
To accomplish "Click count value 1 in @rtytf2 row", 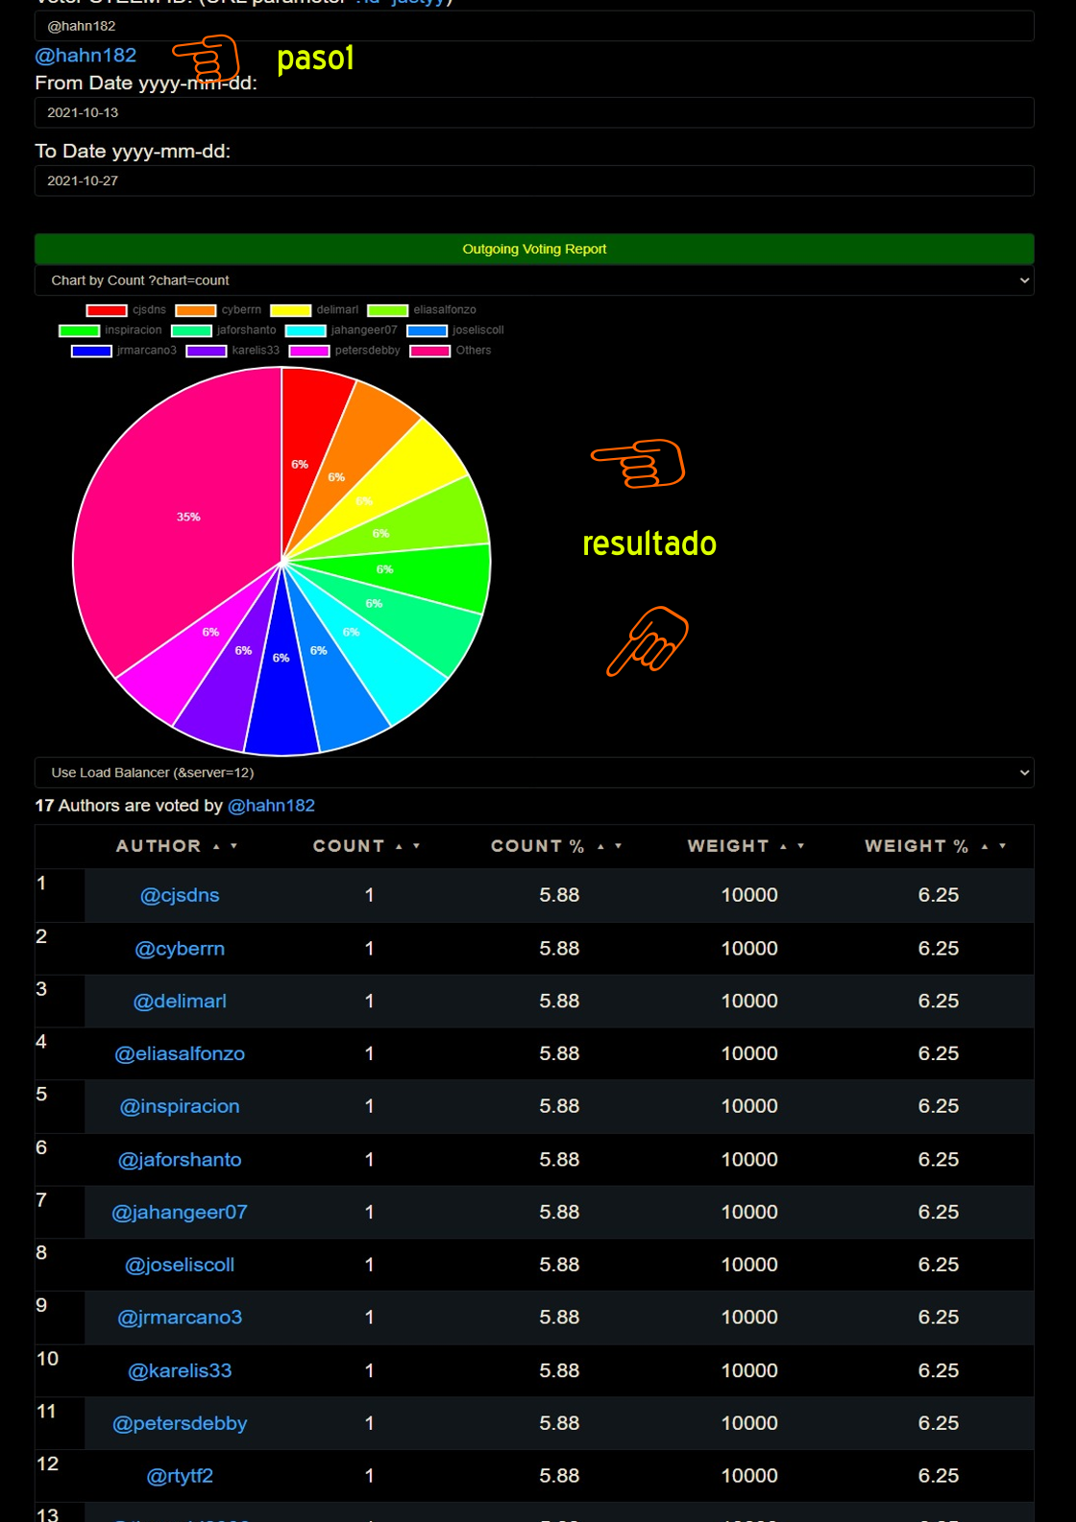I will (x=369, y=1476).
